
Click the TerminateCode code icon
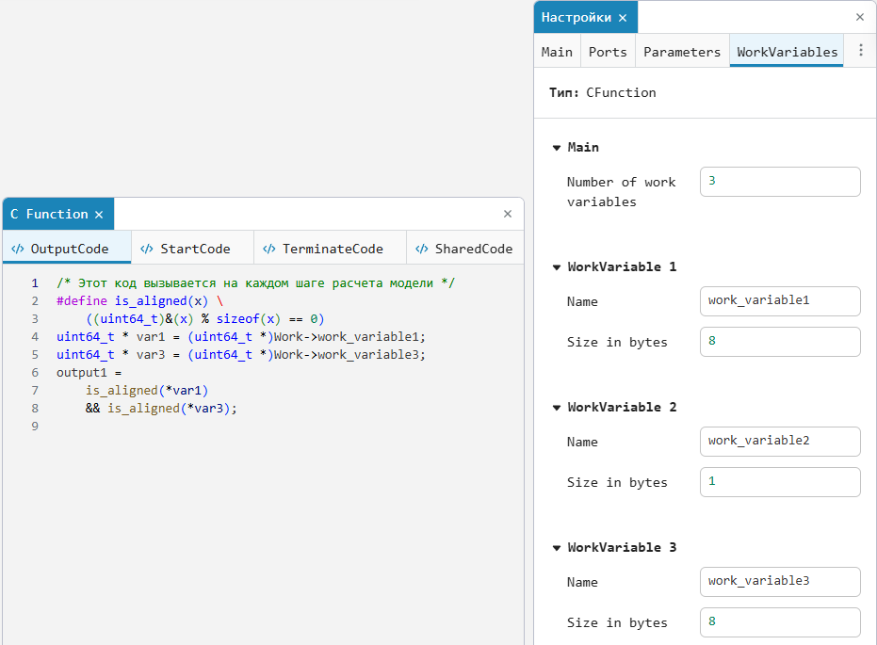[x=269, y=249]
